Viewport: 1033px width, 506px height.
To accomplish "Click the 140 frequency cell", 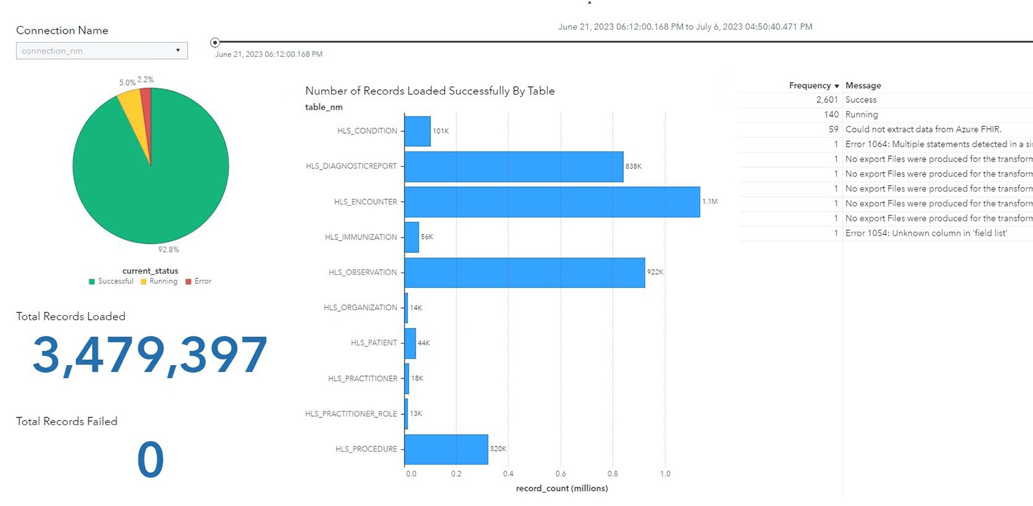I will (x=831, y=115).
